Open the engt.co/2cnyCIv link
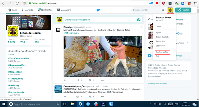 (71, 33)
